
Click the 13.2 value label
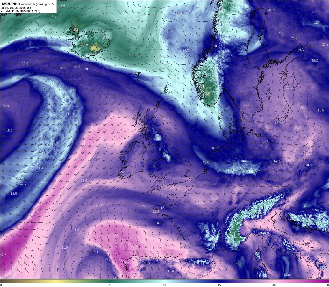315,60
